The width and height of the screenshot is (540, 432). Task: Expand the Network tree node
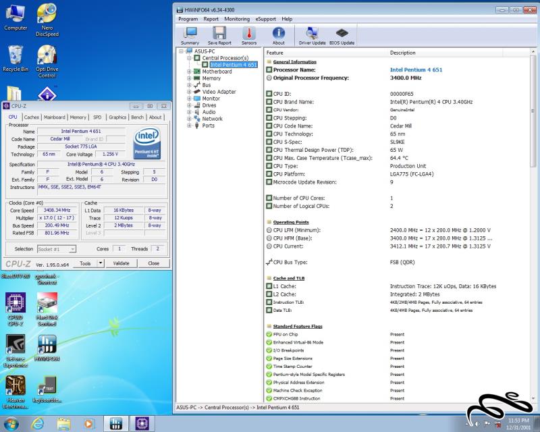point(189,119)
